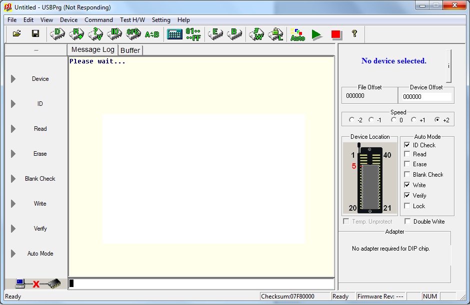This screenshot has height=305, width=470.
Task: Switch to the Buffer tab
Action: point(130,50)
